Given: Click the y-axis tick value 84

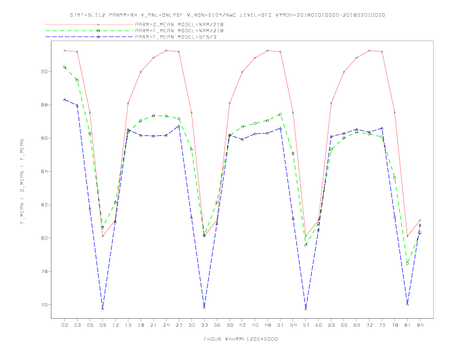Looking at the screenshot, I should tap(44, 171).
